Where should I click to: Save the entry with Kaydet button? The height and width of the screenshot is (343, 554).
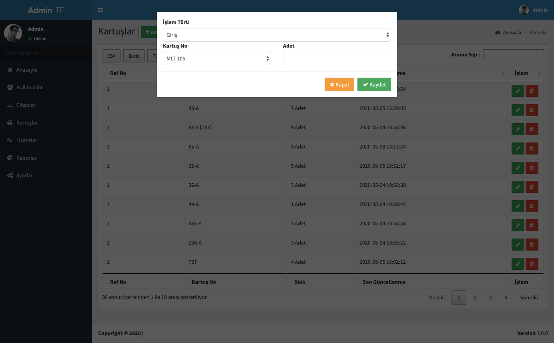[x=374, y=84]
